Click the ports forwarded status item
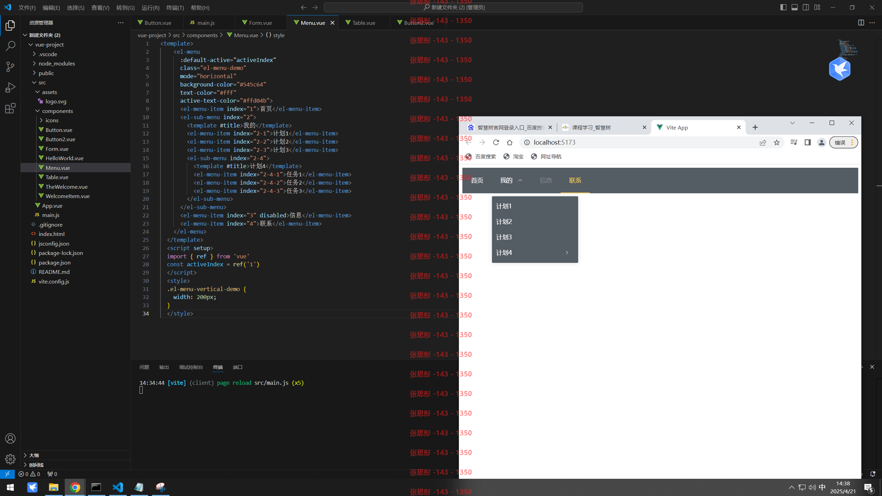 click(x=52, y=474)
